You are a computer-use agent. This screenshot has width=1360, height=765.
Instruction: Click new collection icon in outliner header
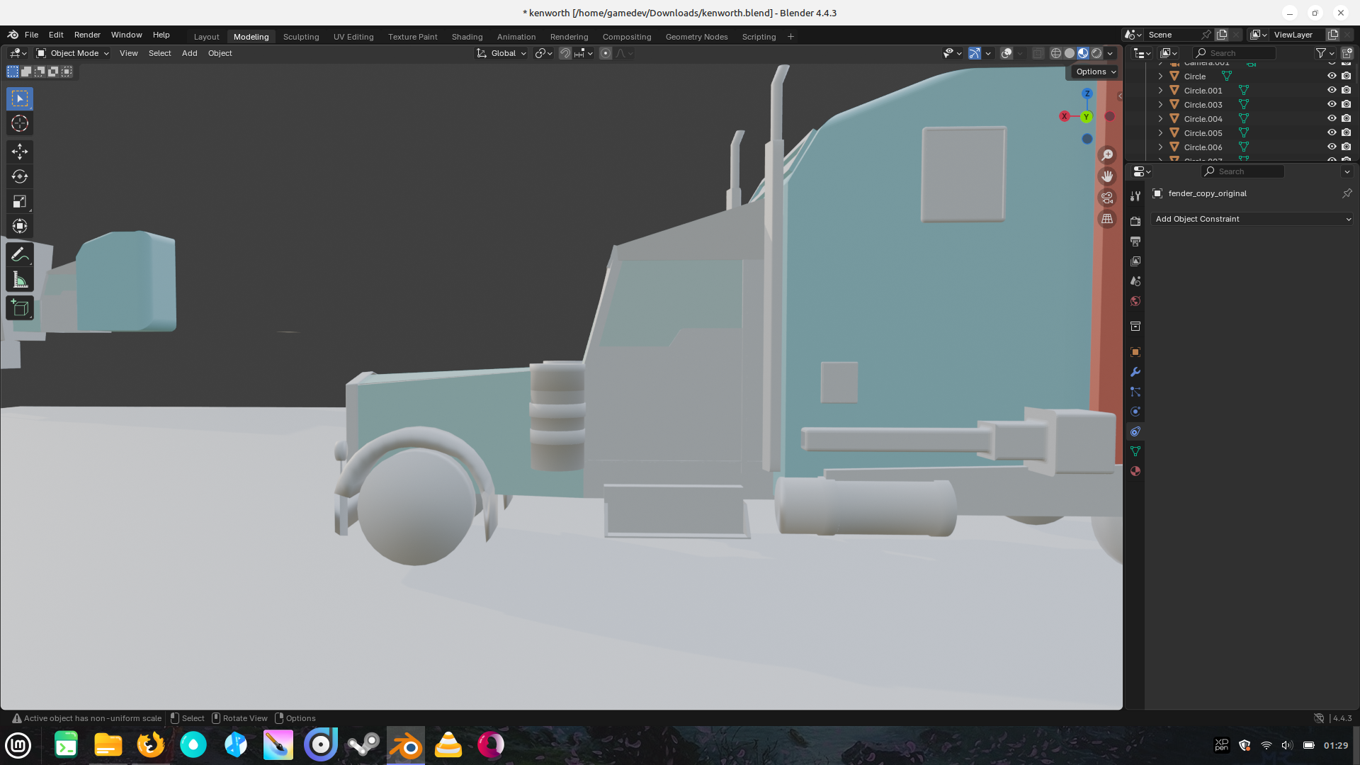pyautogui.click(x=1347, y=53)
